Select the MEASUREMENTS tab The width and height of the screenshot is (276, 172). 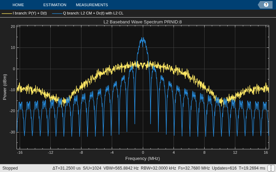(92, 5)
